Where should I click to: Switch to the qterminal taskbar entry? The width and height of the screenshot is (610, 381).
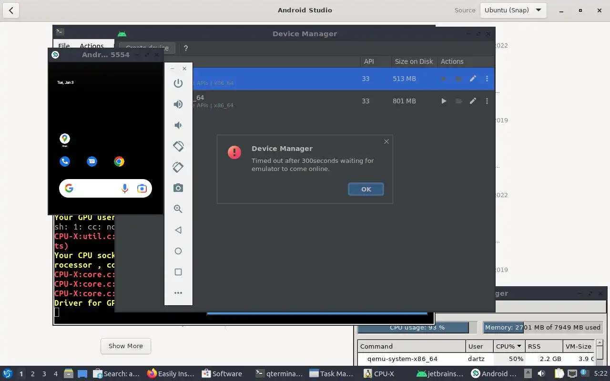pos(279,374)
